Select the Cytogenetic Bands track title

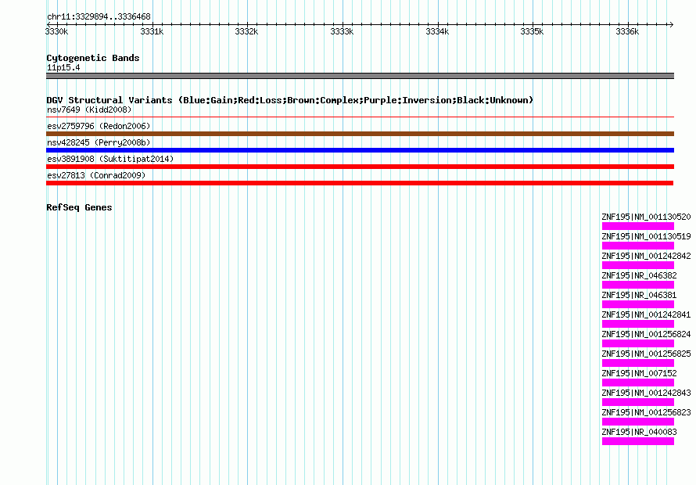tap(93, 58)
